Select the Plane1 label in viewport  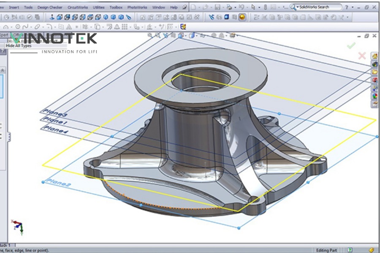click(55, 121)
